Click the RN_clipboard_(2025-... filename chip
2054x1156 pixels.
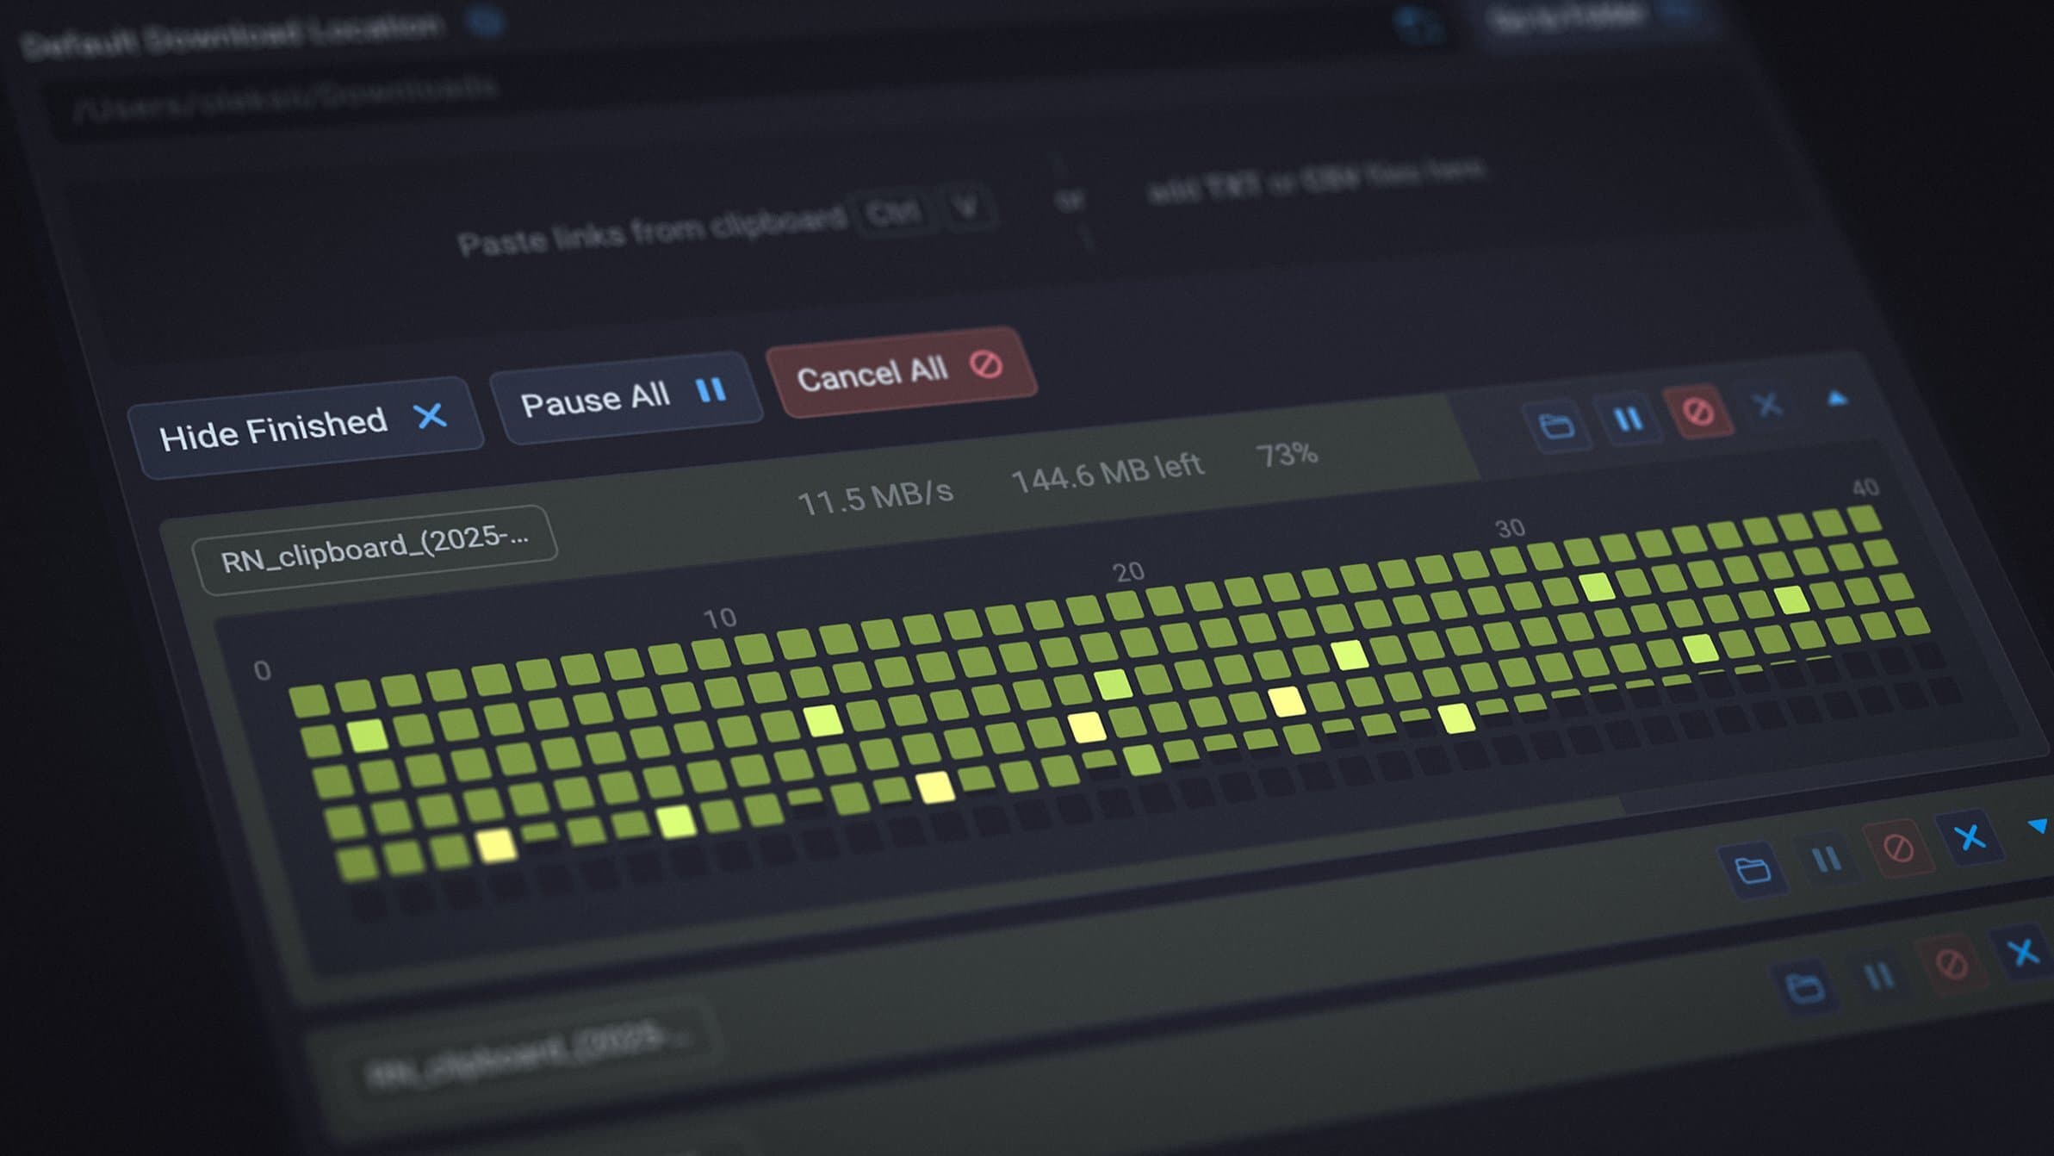tap(375, 550)
